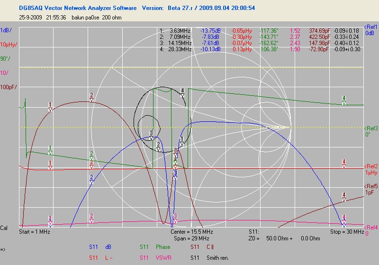This screenshot has width=379, height=265.
Task: Click the magenta '10/' VSWR scale label
Action: click(x=4, y=73)
